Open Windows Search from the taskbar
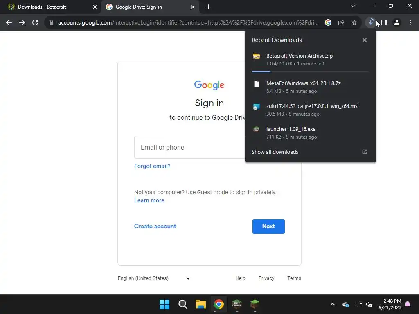419x314 pixels. [x=183, y=304]
